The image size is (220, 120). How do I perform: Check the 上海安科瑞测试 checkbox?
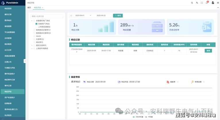coord(34,48)
